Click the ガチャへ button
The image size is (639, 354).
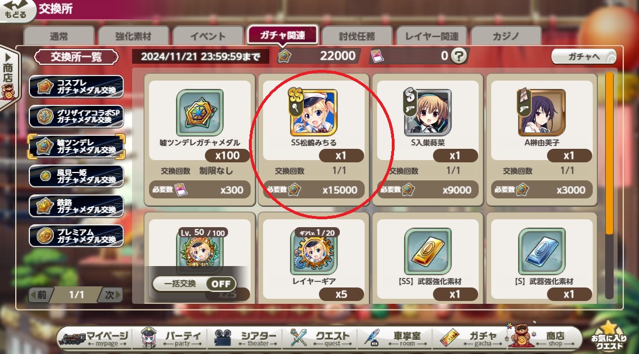point(584,56)
